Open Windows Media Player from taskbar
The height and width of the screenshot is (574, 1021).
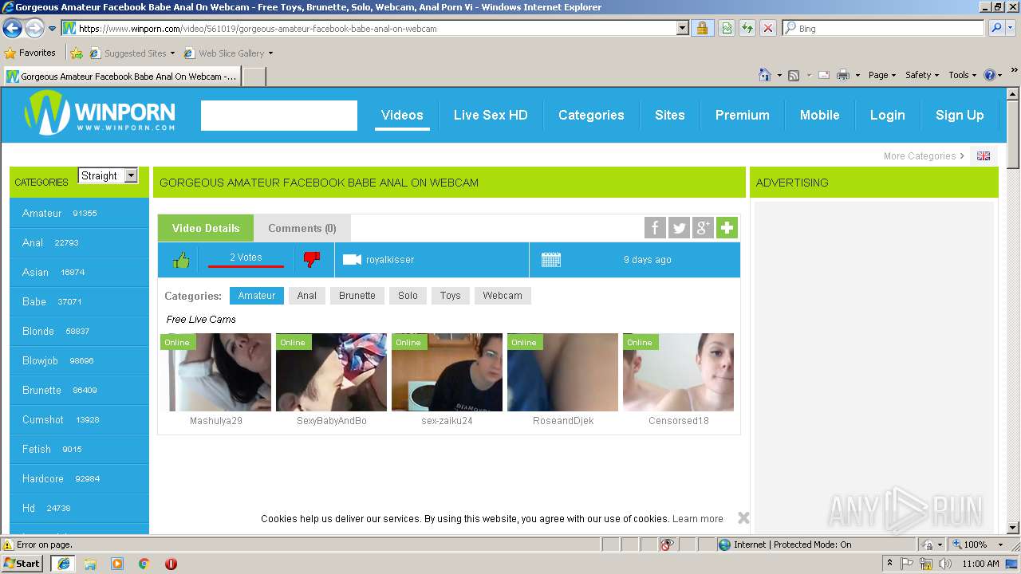[117, 564]
